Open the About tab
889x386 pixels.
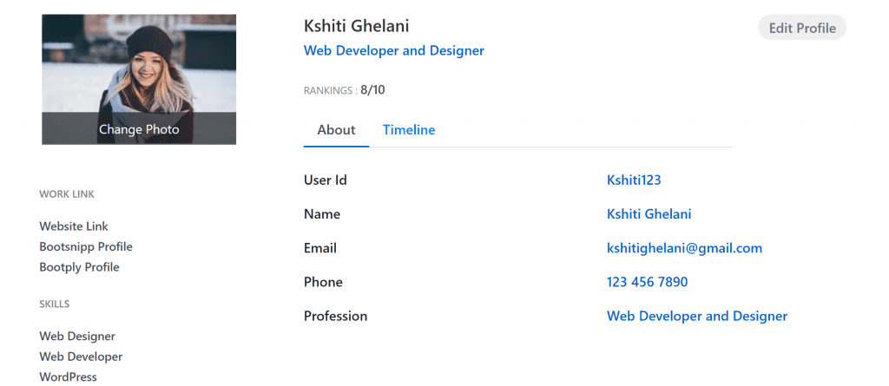coord(336,130)
